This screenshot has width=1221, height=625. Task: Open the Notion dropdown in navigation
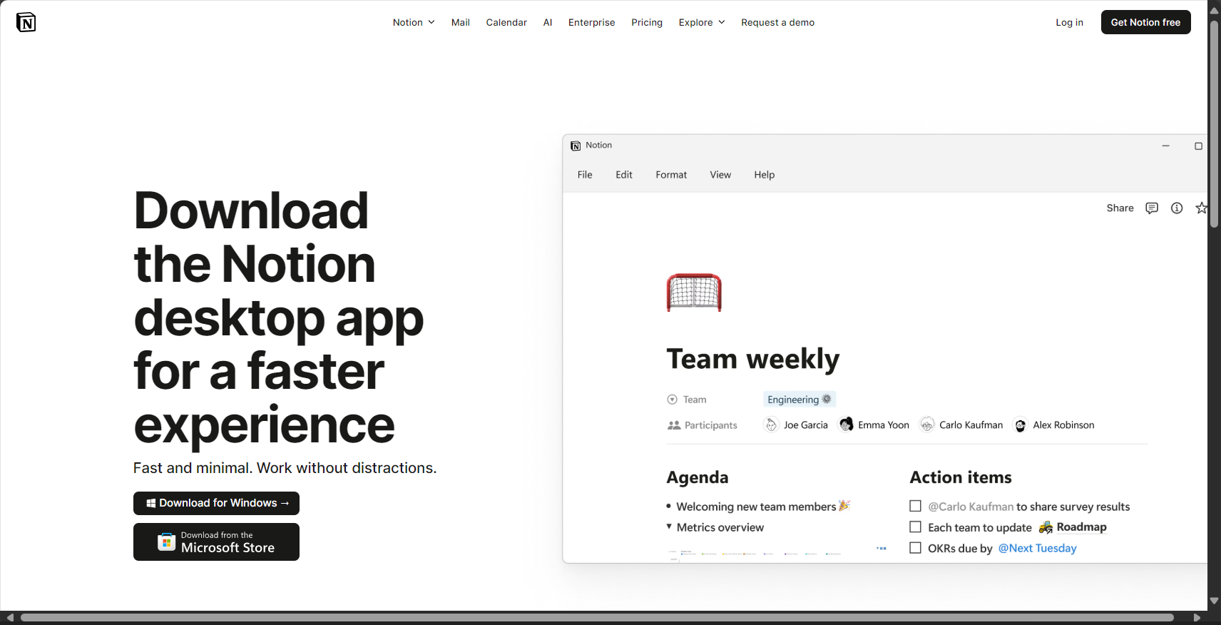tap(414, 22)
